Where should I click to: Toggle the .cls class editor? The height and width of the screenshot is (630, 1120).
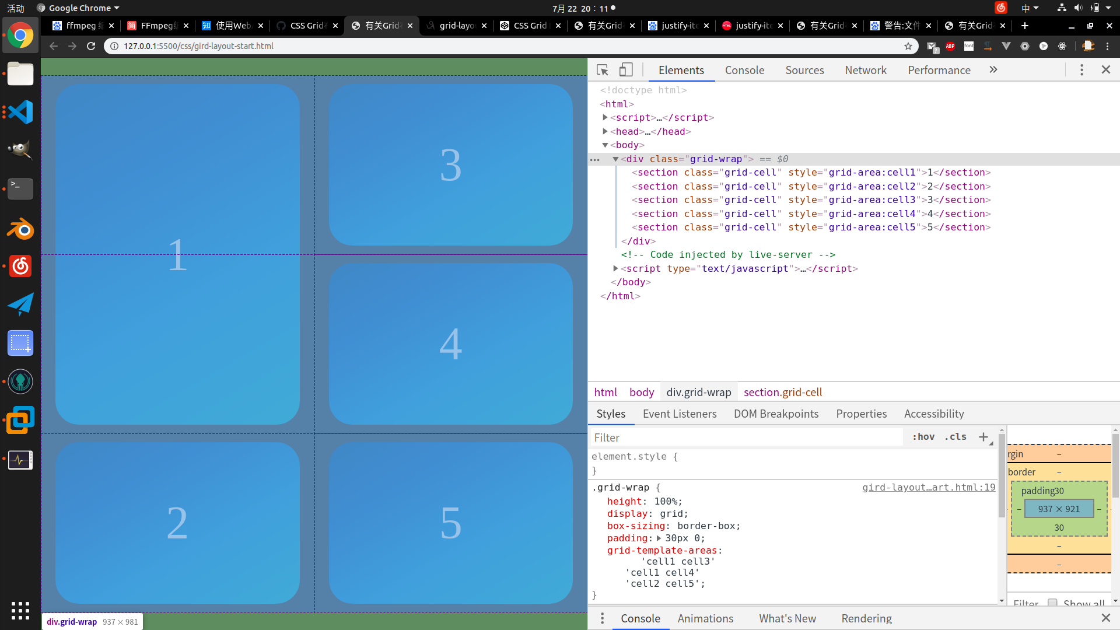(956, 436)
